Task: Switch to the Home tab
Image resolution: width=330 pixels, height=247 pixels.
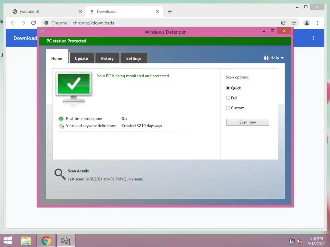Action: 57,59
